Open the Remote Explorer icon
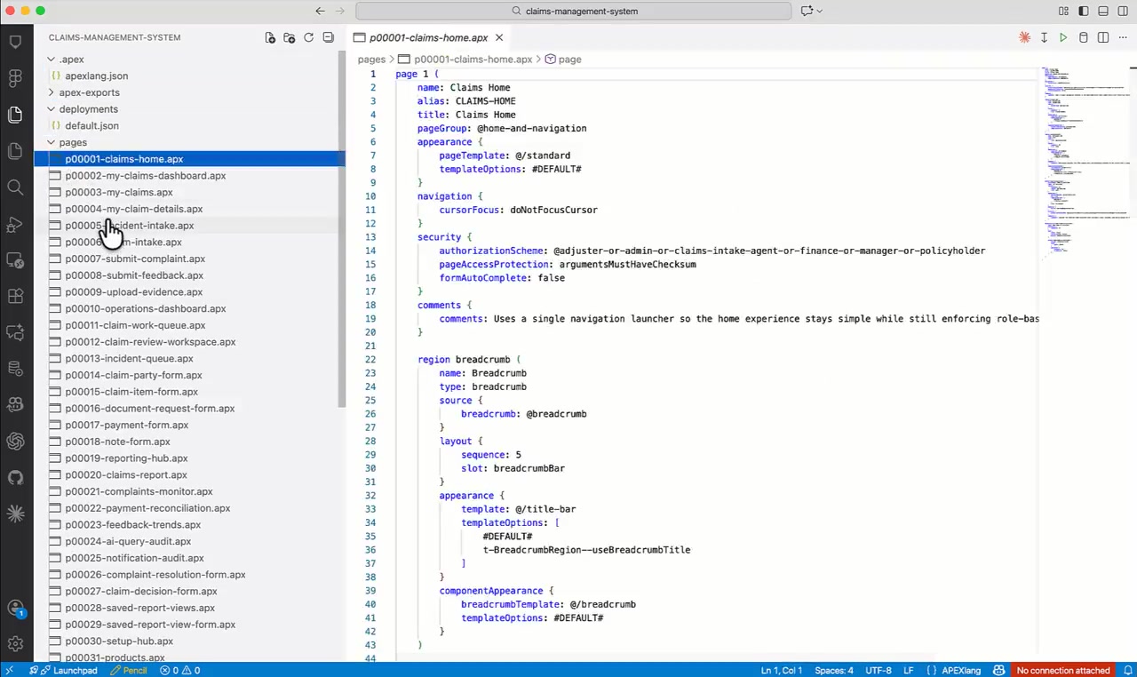 (15, 260)
